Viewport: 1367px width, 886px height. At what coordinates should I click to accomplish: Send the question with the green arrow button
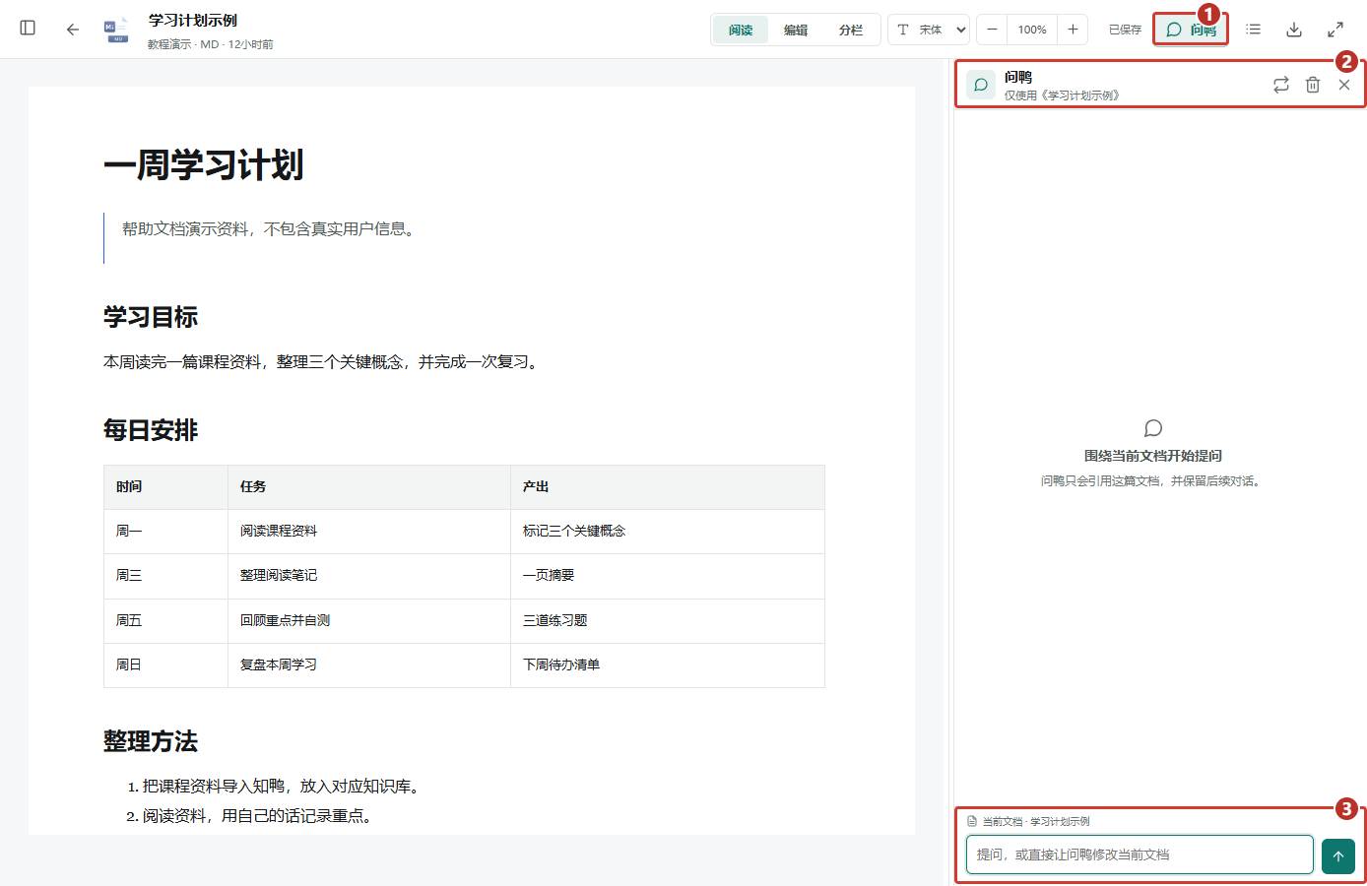(x=1338, y=855)
